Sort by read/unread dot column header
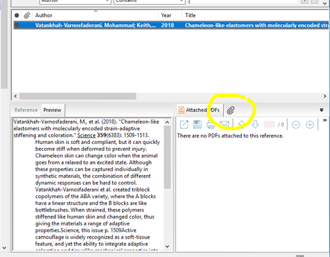The image size is (330, 257). [16, 15]
